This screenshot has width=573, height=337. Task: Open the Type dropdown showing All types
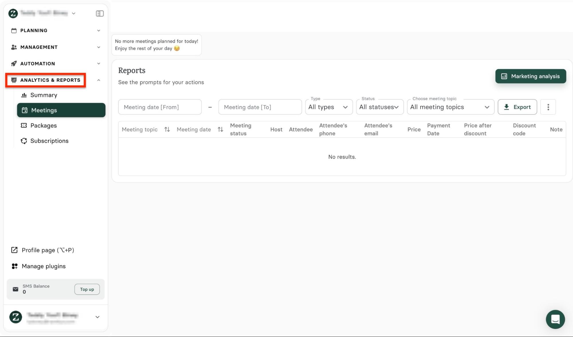(x=328, y=107)
